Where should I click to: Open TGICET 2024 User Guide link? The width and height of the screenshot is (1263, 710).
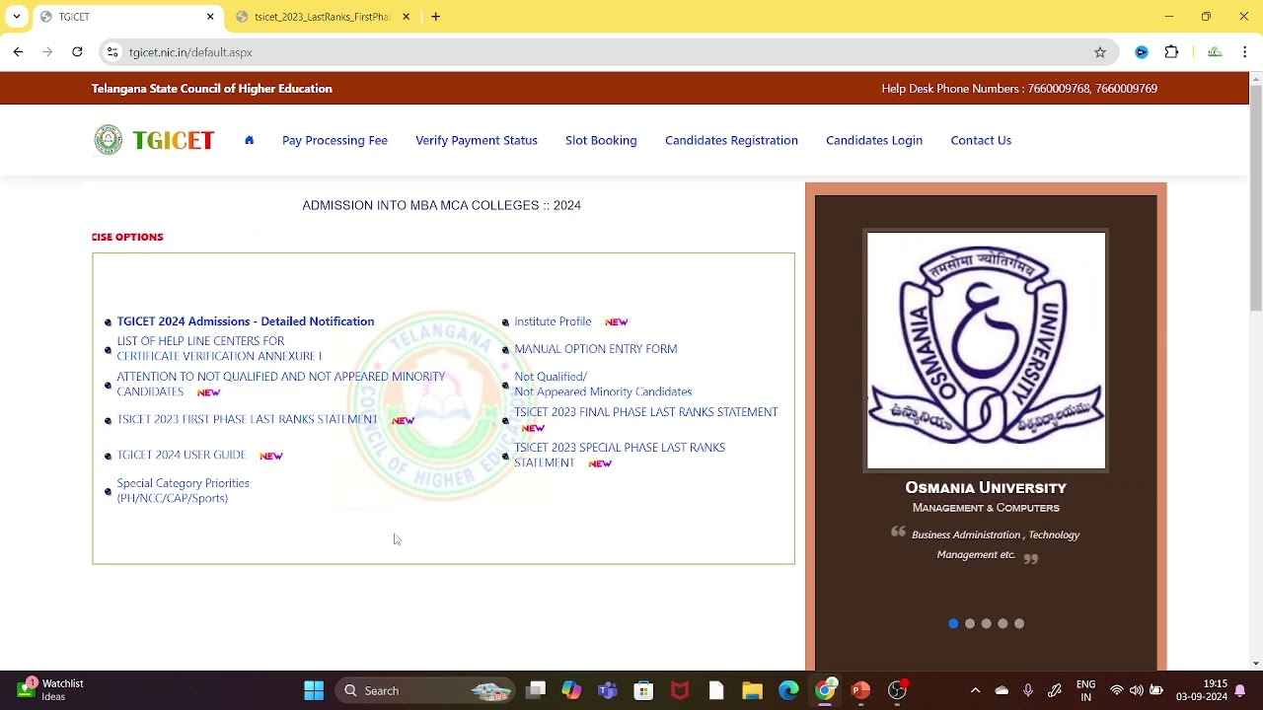click(x=182, y=455)
